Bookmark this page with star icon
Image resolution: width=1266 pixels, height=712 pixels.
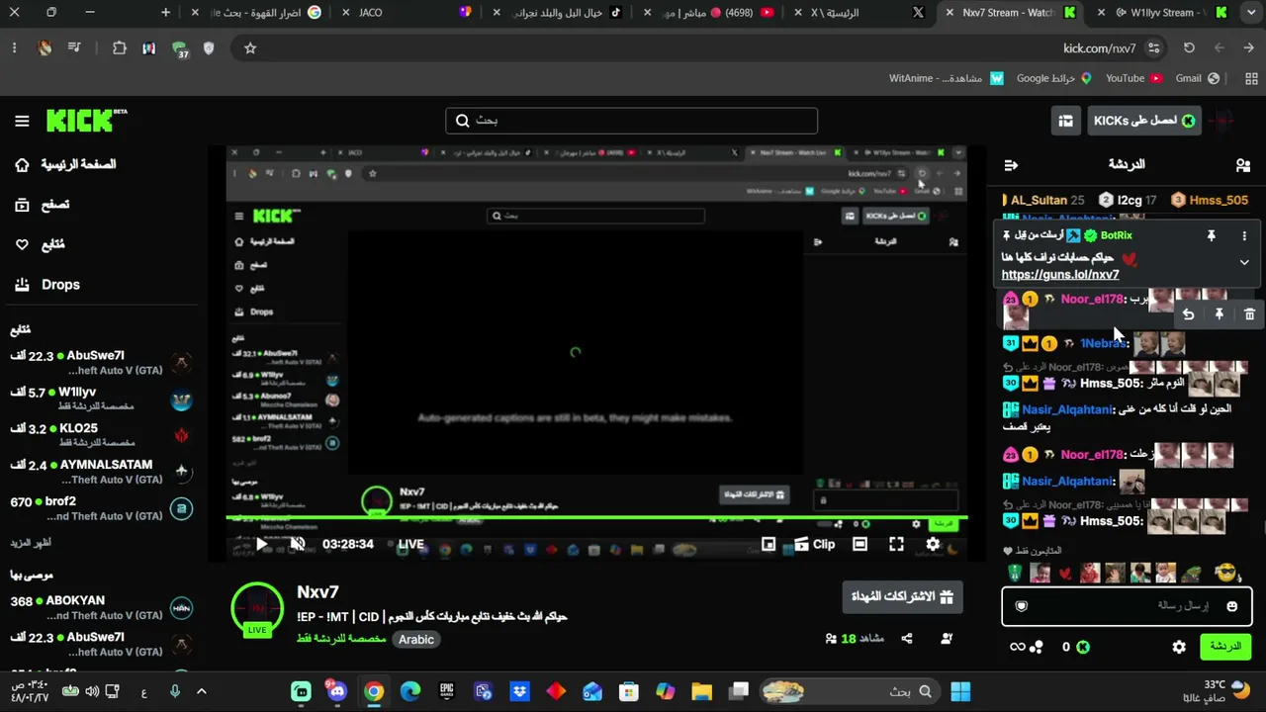(250, 47)
